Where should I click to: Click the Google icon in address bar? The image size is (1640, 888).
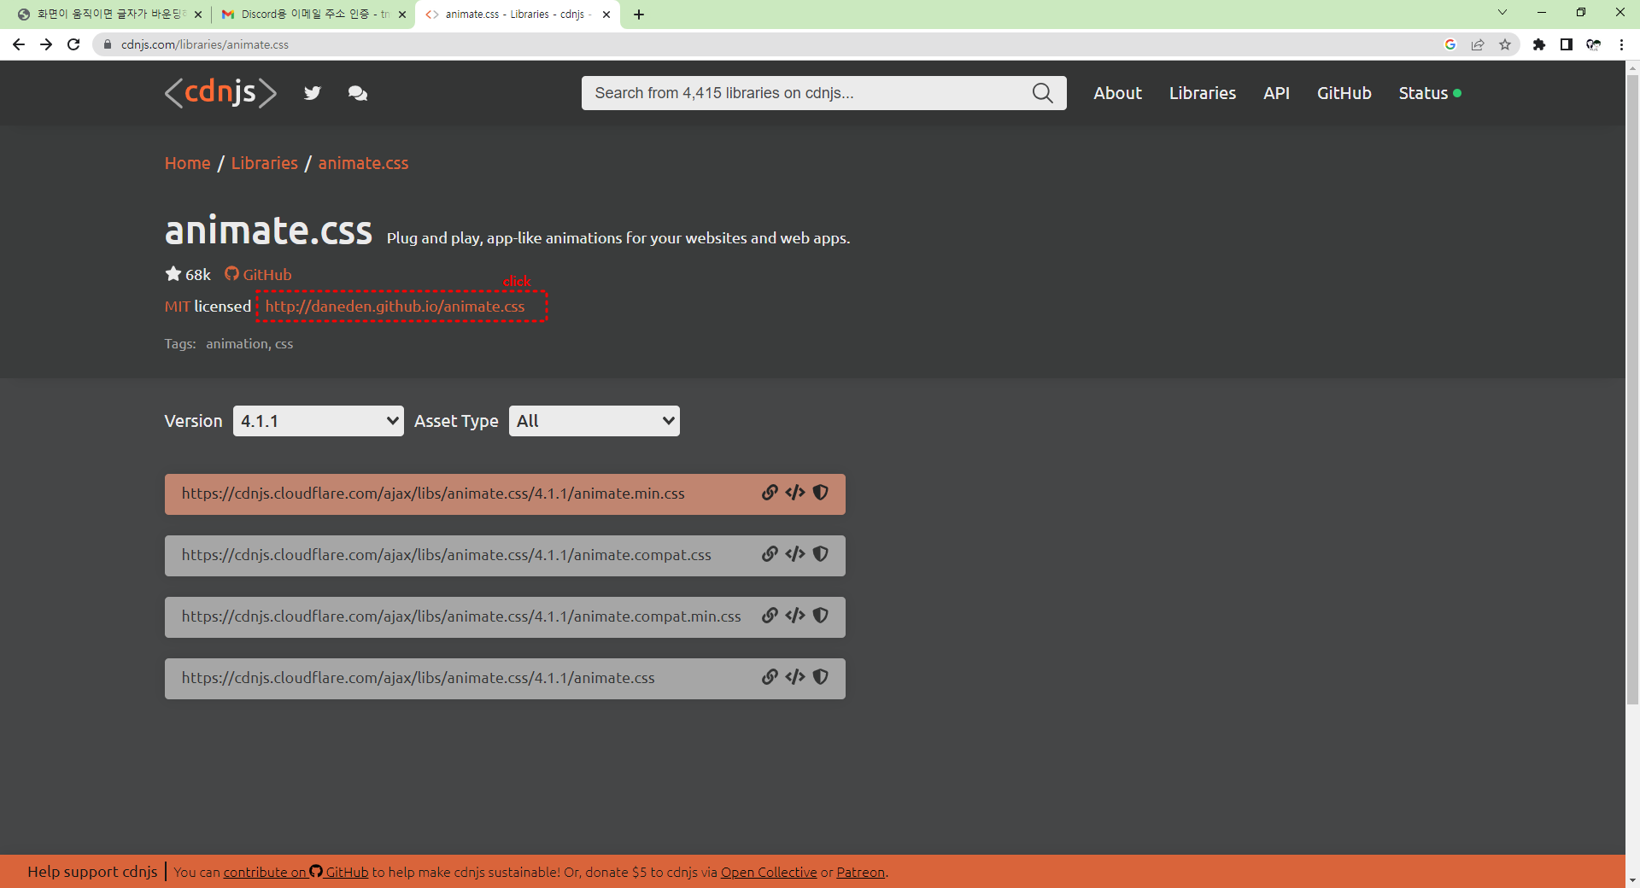pyautogui.click(x=1450, y=44)
